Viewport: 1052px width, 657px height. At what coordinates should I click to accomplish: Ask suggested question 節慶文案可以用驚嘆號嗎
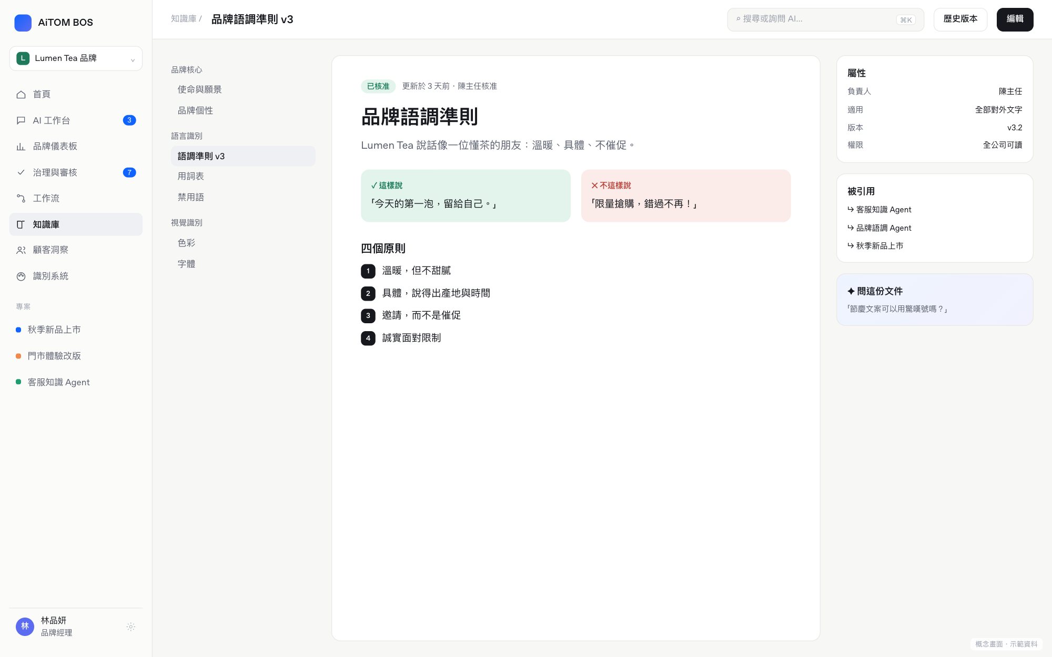click(897, 309)
